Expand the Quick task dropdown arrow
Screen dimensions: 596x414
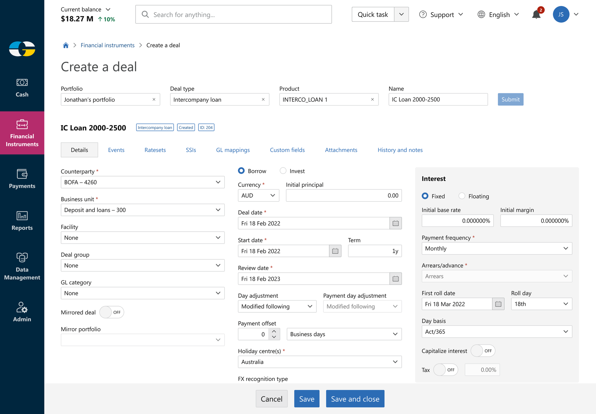401,14
